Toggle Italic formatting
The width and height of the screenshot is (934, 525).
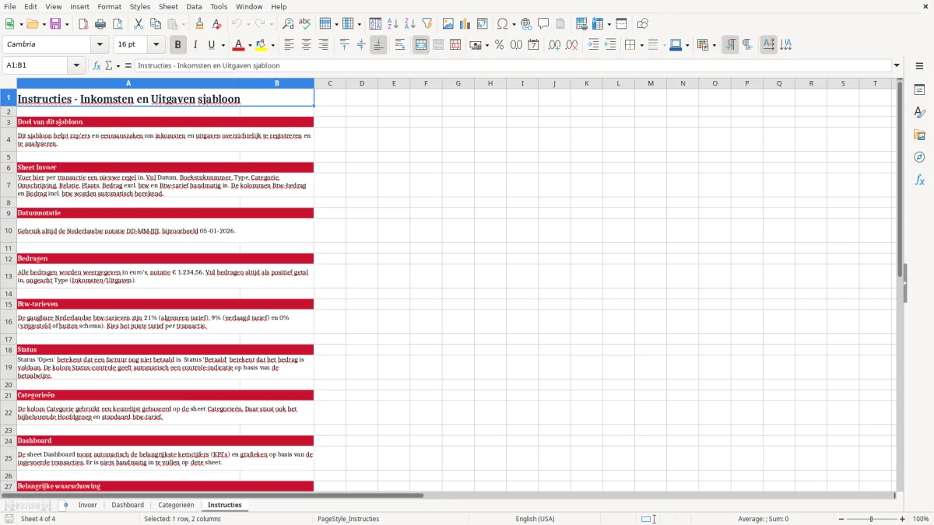pos(195,45)
